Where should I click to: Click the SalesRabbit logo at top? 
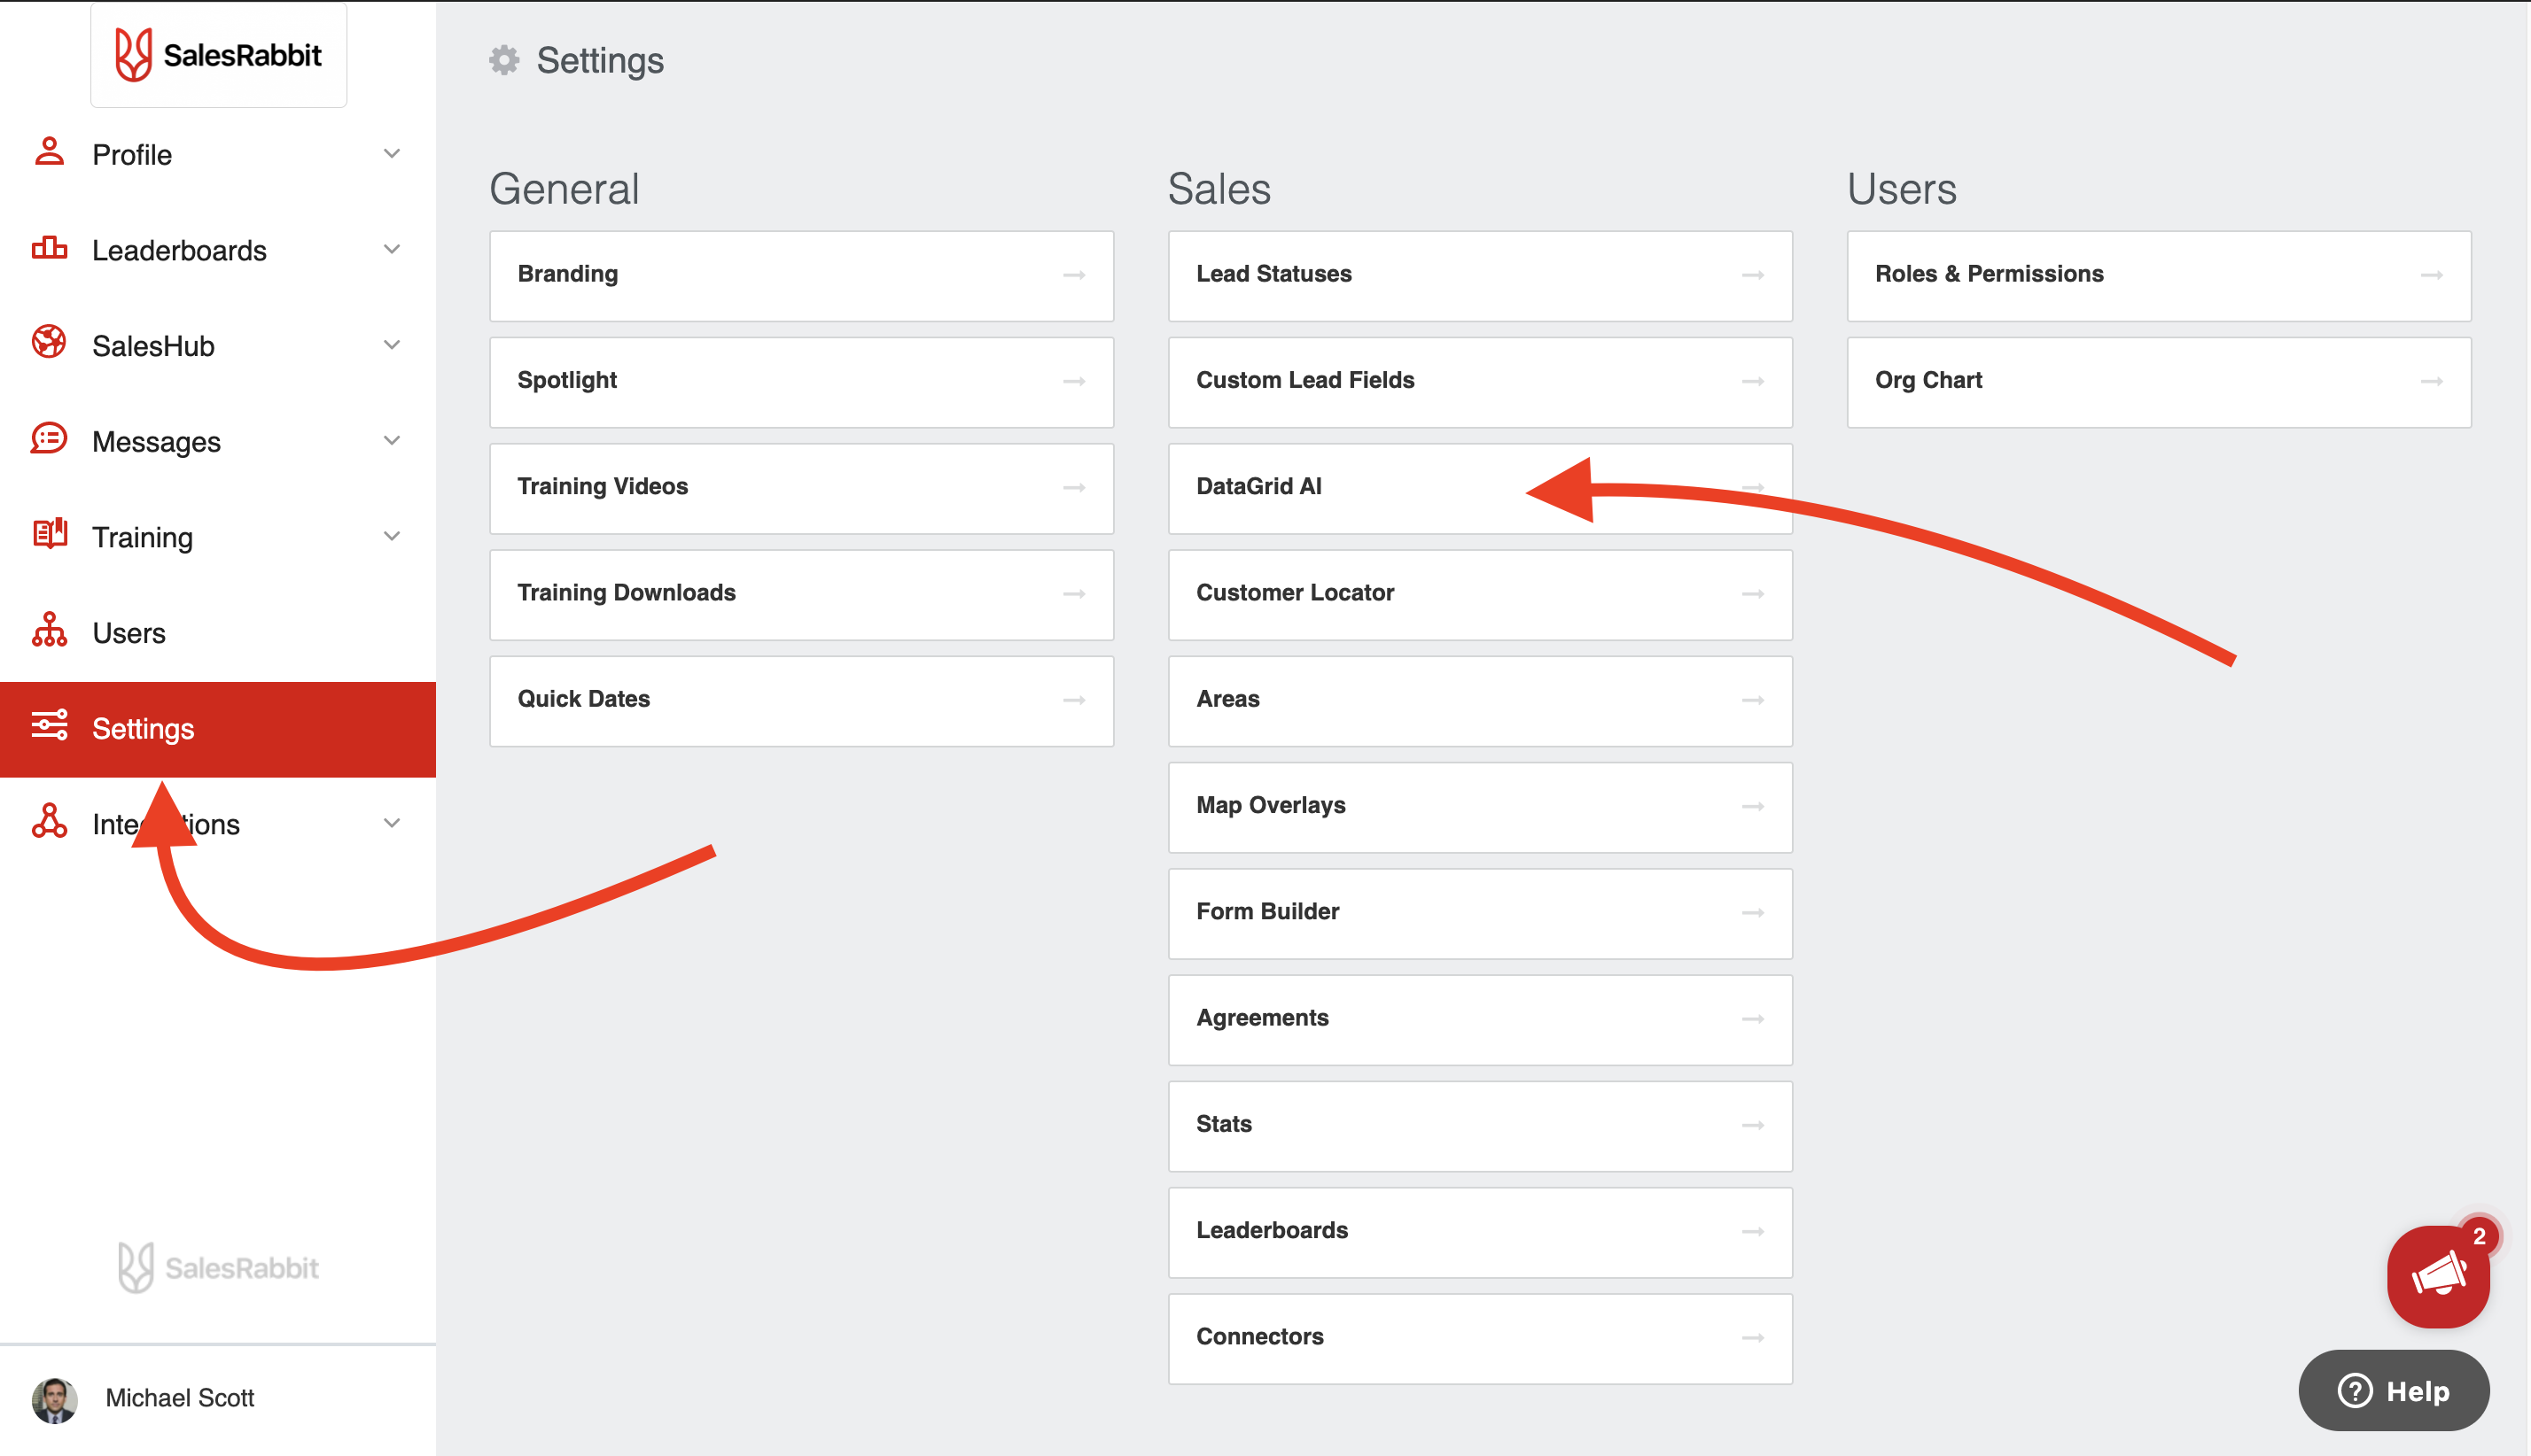[218, 54]
